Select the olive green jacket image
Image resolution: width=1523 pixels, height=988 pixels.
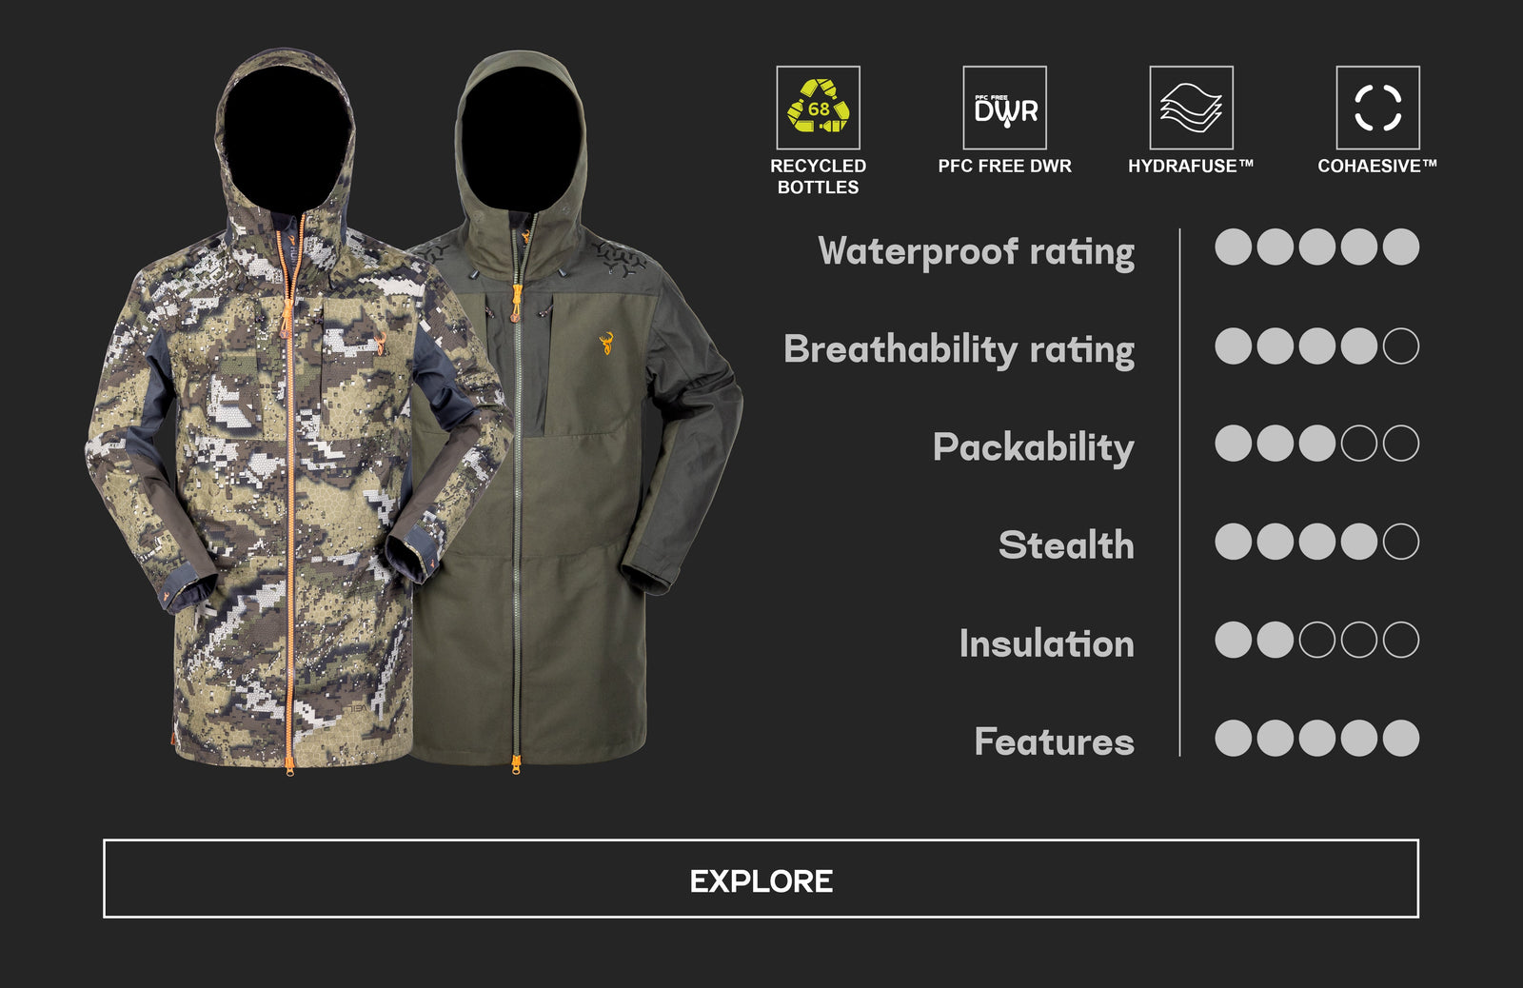(571, 409)
